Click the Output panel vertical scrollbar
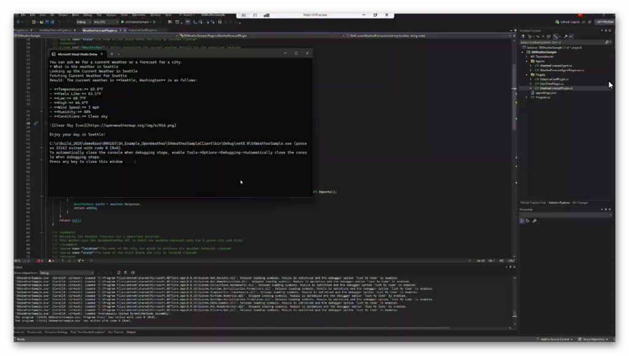The width and height of the screenshot is (629, 356). point(515,302)
